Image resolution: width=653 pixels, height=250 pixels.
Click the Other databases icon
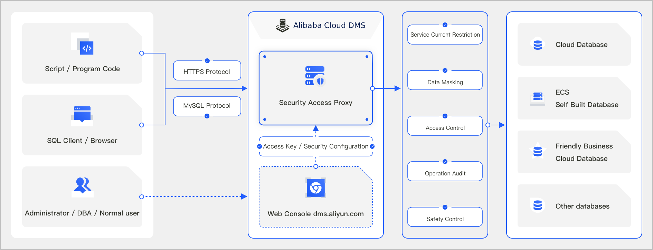click(538, 205)
